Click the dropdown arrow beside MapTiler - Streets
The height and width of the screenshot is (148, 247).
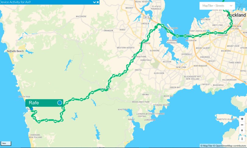231,6
